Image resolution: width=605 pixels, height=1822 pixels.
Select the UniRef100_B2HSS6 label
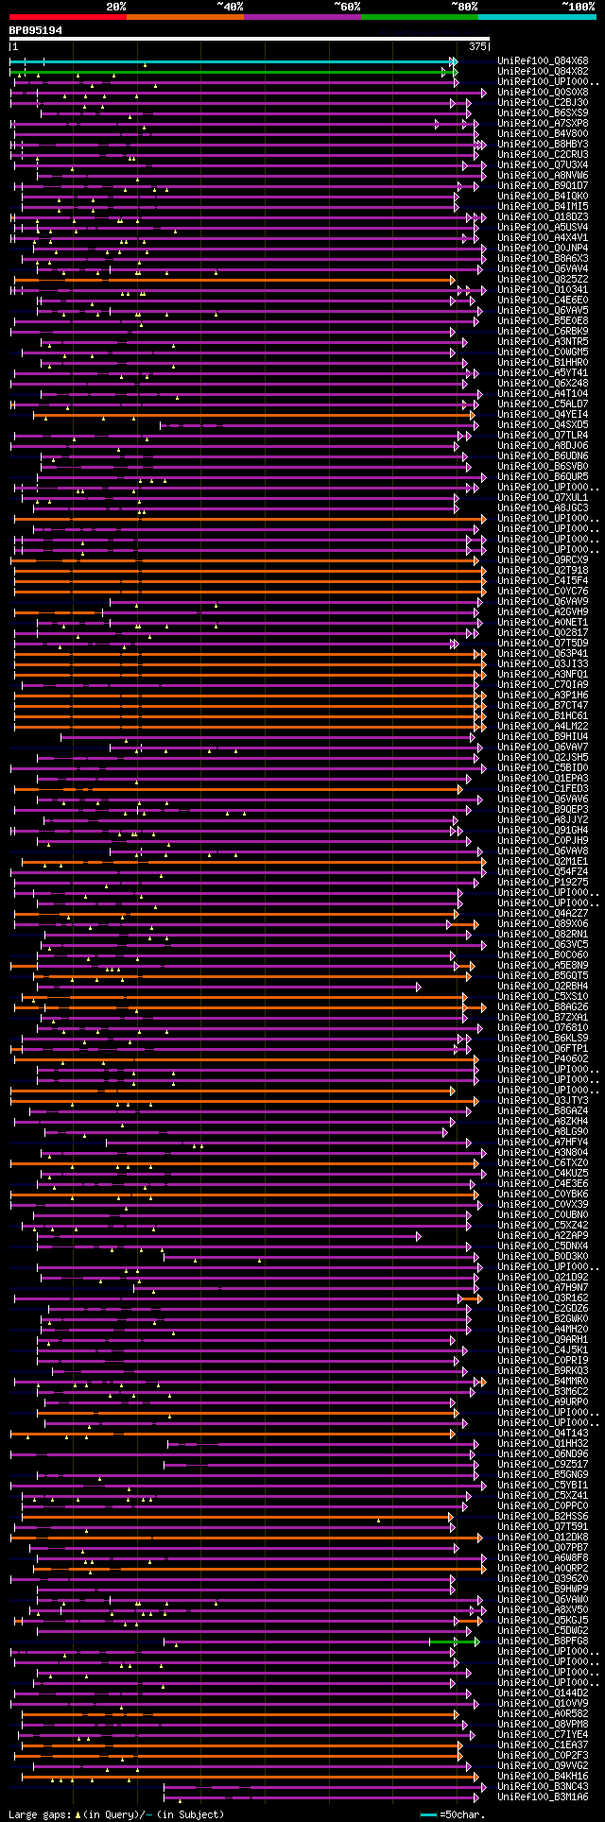pos(543,1517)
